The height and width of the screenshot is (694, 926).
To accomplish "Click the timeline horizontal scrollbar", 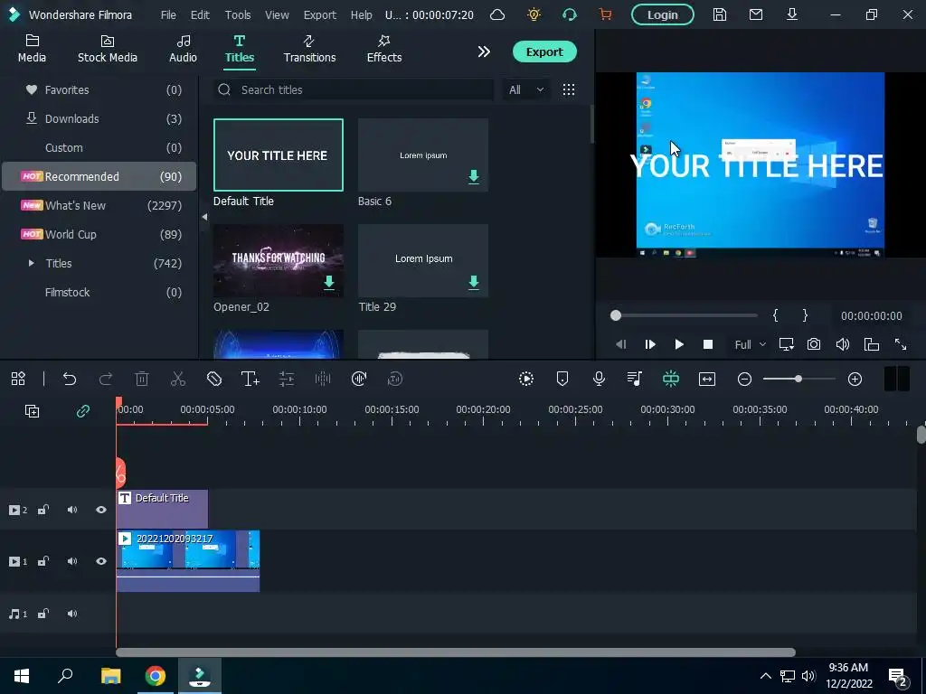I will pos(456,652).
